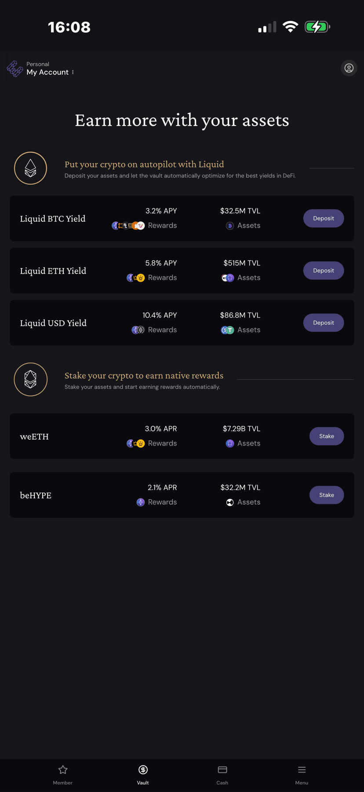
Task: Deposit into Liquid BTC Yield
Action: 323,218
